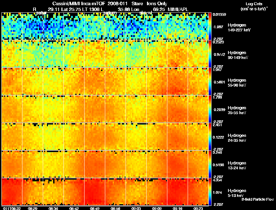Click the '08:29' time axis label

[32, 208]
